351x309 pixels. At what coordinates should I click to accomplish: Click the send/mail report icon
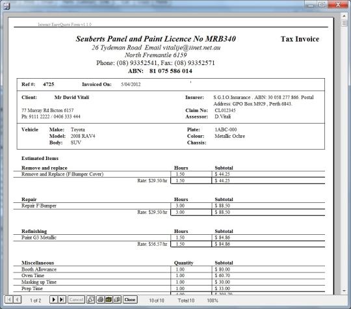tap(117, 300)
